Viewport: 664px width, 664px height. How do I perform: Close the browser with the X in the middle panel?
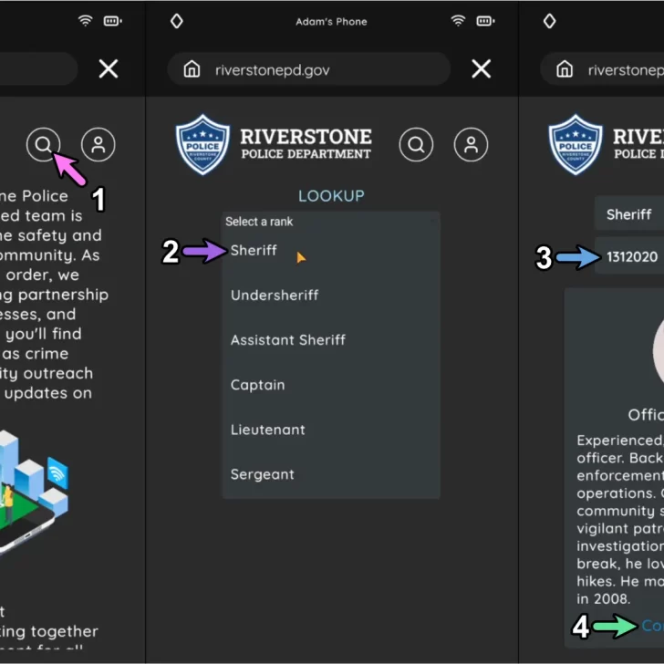481,69
